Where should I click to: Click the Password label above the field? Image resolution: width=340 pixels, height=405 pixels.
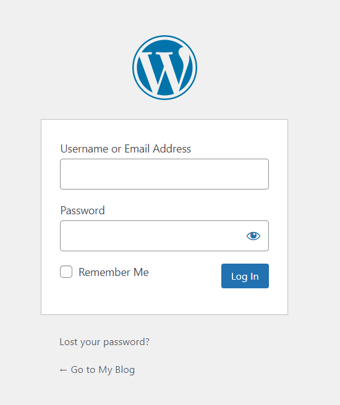82,211
